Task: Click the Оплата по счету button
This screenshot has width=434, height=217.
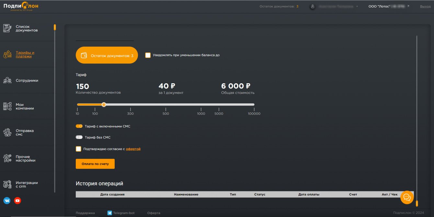Action: [95, 164]
